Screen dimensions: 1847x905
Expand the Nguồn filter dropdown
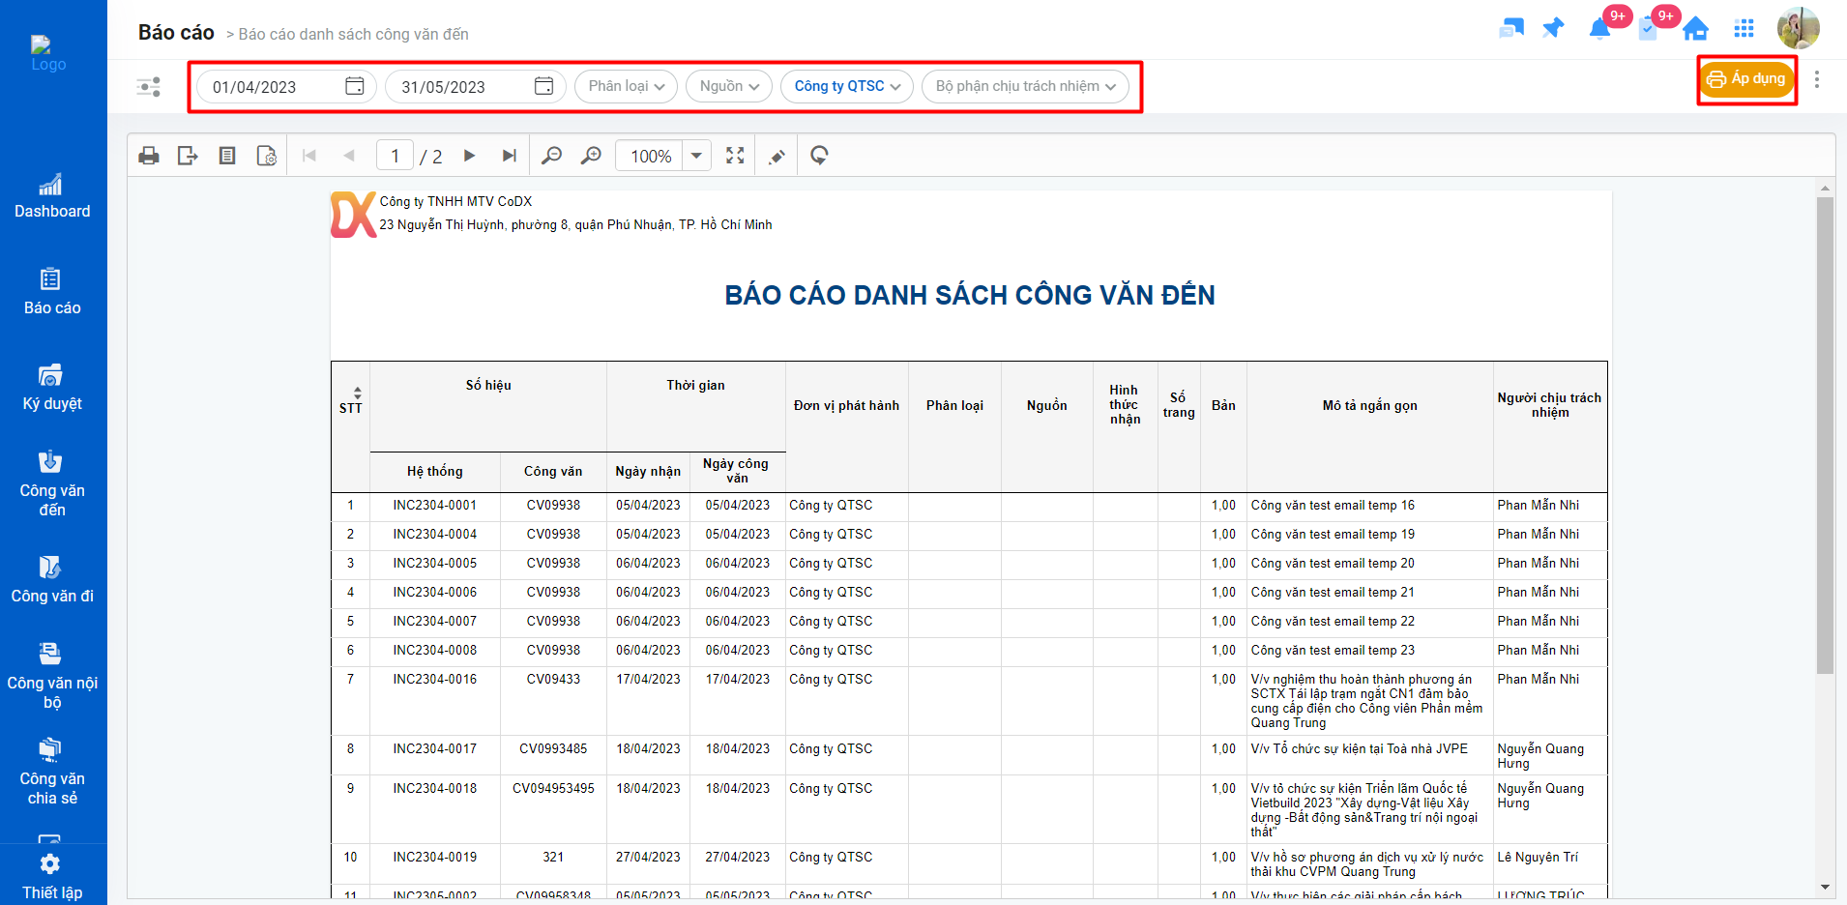(729, 86)
